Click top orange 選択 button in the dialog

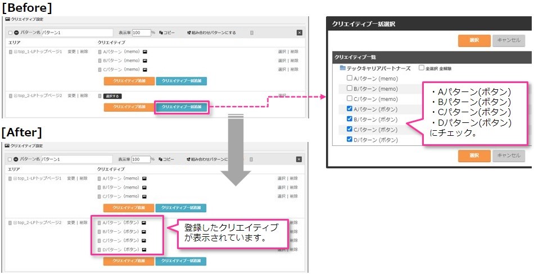(x=474, y=40)
